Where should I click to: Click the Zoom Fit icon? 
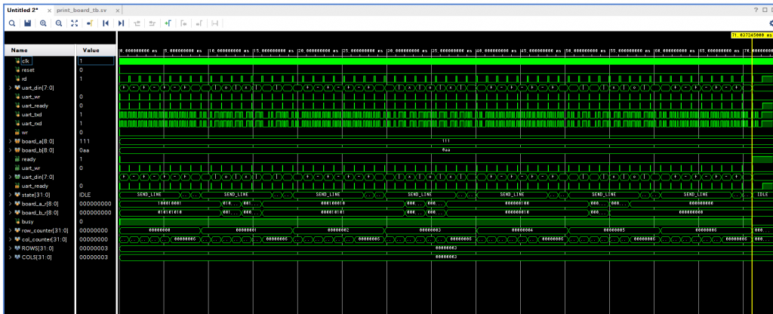coord(74,24)
